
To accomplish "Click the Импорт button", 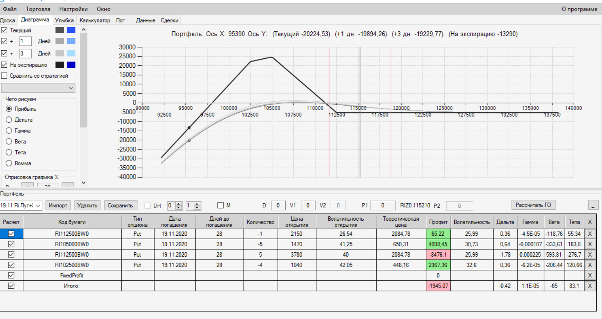I will click(58, 205).
